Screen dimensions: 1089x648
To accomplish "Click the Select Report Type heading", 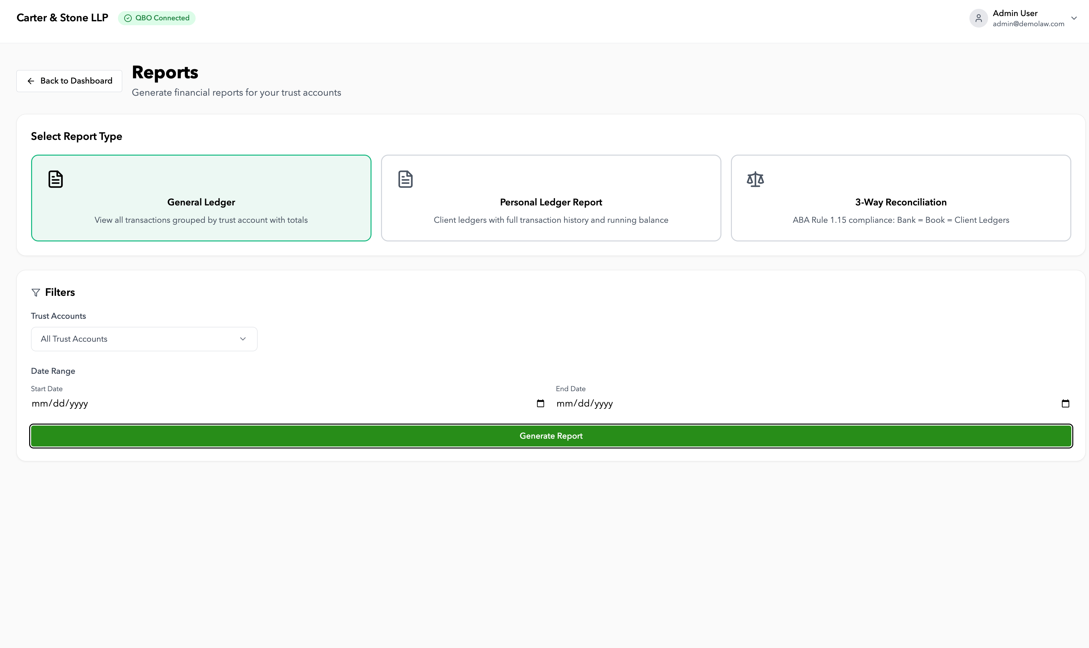I will click(76, 137).
